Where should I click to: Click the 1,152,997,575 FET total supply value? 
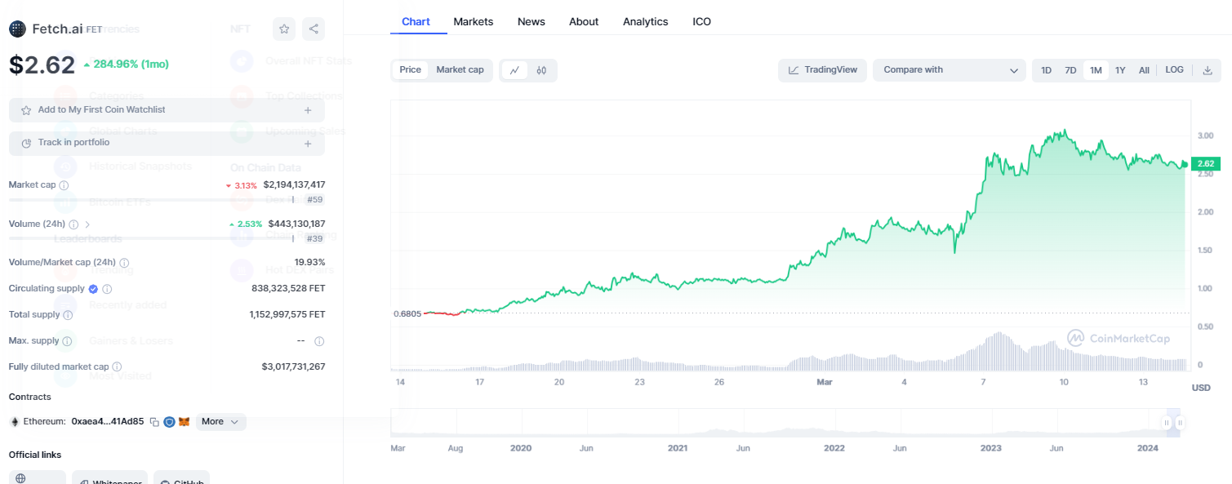point(287,315)
